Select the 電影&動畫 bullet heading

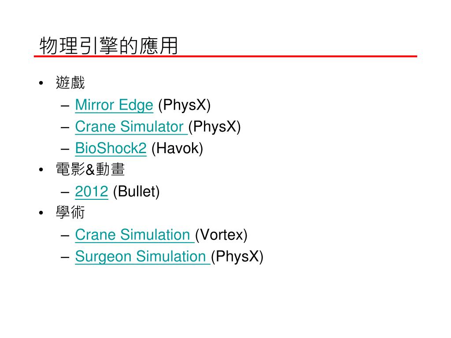point(90,169)
